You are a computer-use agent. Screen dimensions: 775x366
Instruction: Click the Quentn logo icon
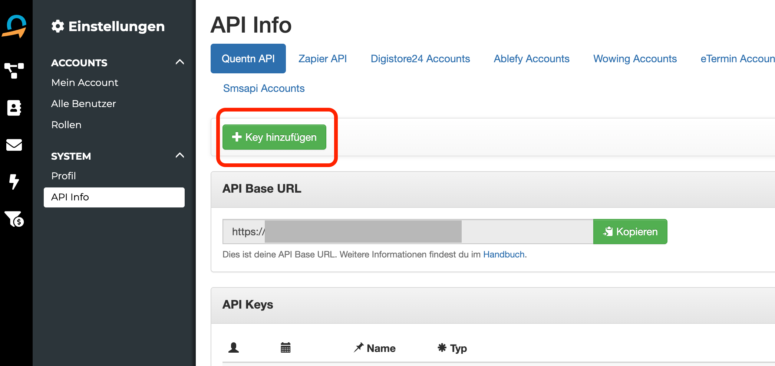[15, 26]
